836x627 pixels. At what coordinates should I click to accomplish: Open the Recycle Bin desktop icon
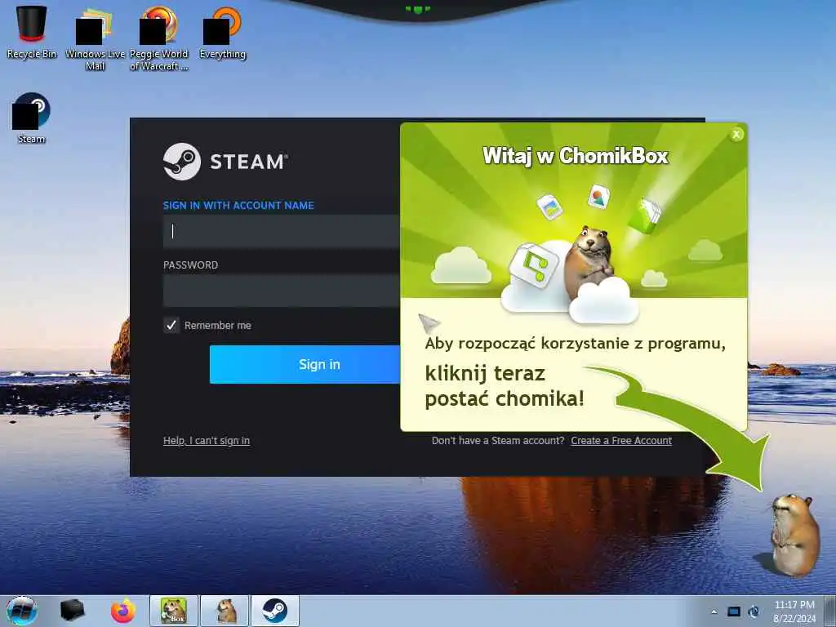click(x=32, y=32)
